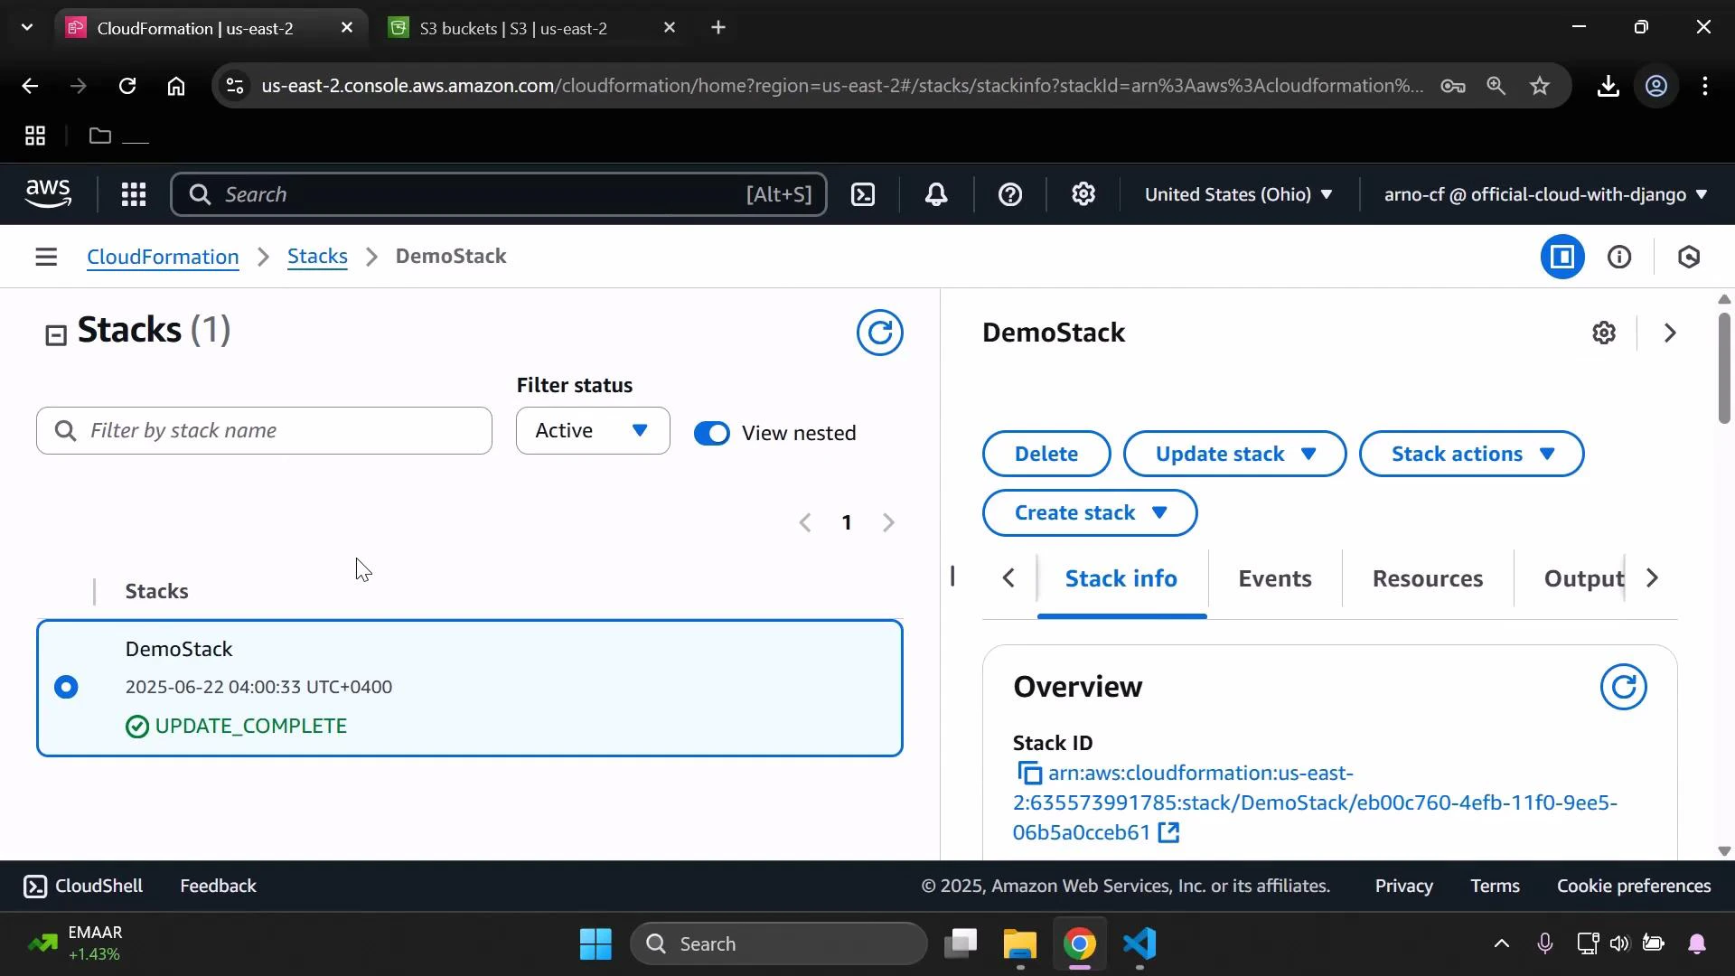
Task: Open the Stack actions dropdown
Action: tap(1471, 454)
